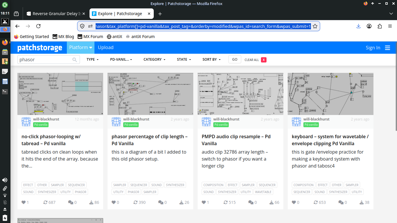Open the PMPD audio clip resample title

(236, 140)
